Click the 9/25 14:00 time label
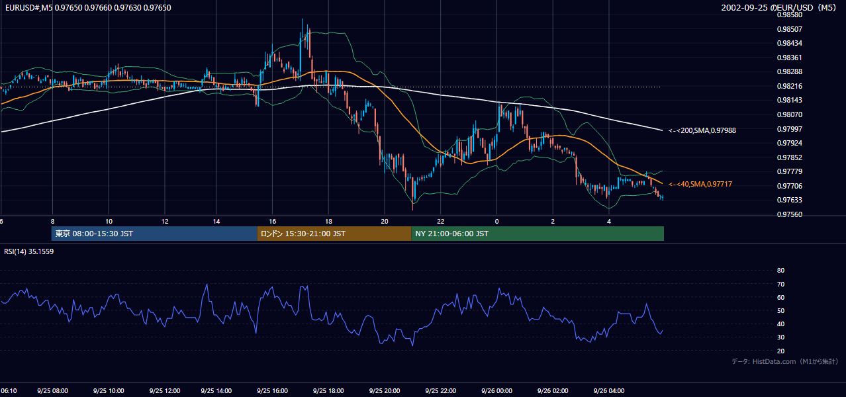 click(216, 391)
